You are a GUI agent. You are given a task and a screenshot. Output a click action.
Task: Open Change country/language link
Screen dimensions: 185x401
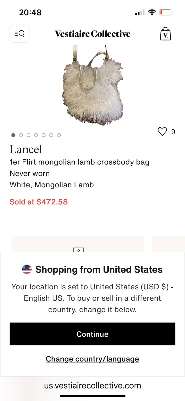(92, 359)
